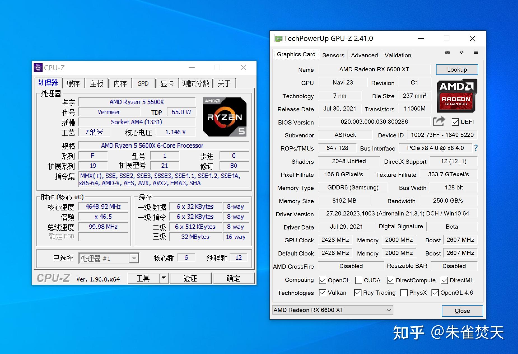
Task: Click the Resizable BAR Disabled field
Action: (x=454, y=266)
